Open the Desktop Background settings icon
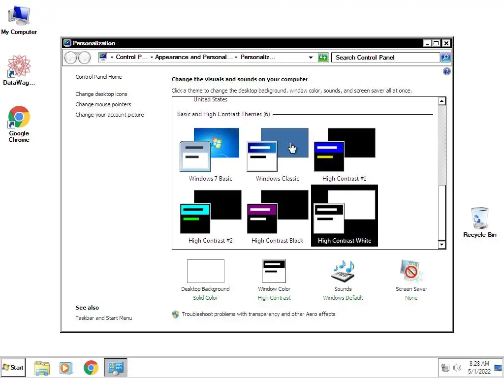This screenshot has width=504, height=378. (205, 271)
